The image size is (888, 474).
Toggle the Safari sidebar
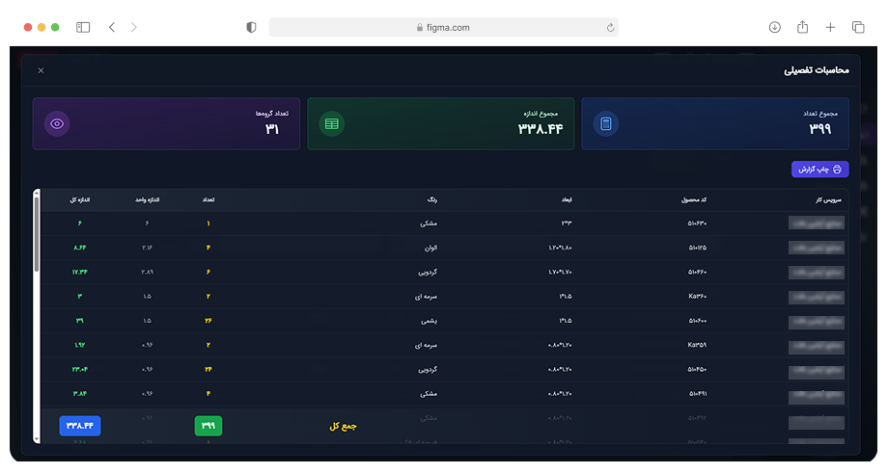83,28
